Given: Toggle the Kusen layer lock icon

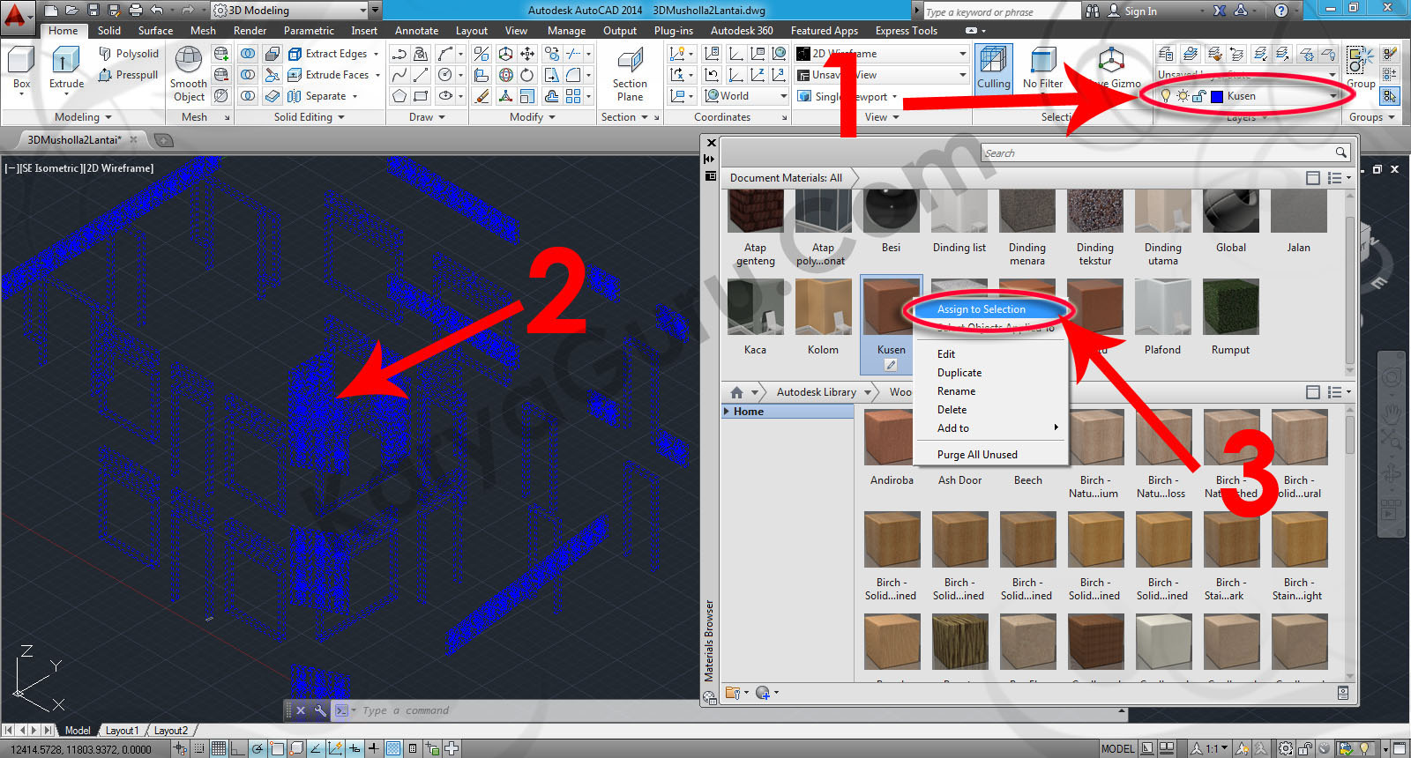Looking at the screenshot, I should [1198, 96].
